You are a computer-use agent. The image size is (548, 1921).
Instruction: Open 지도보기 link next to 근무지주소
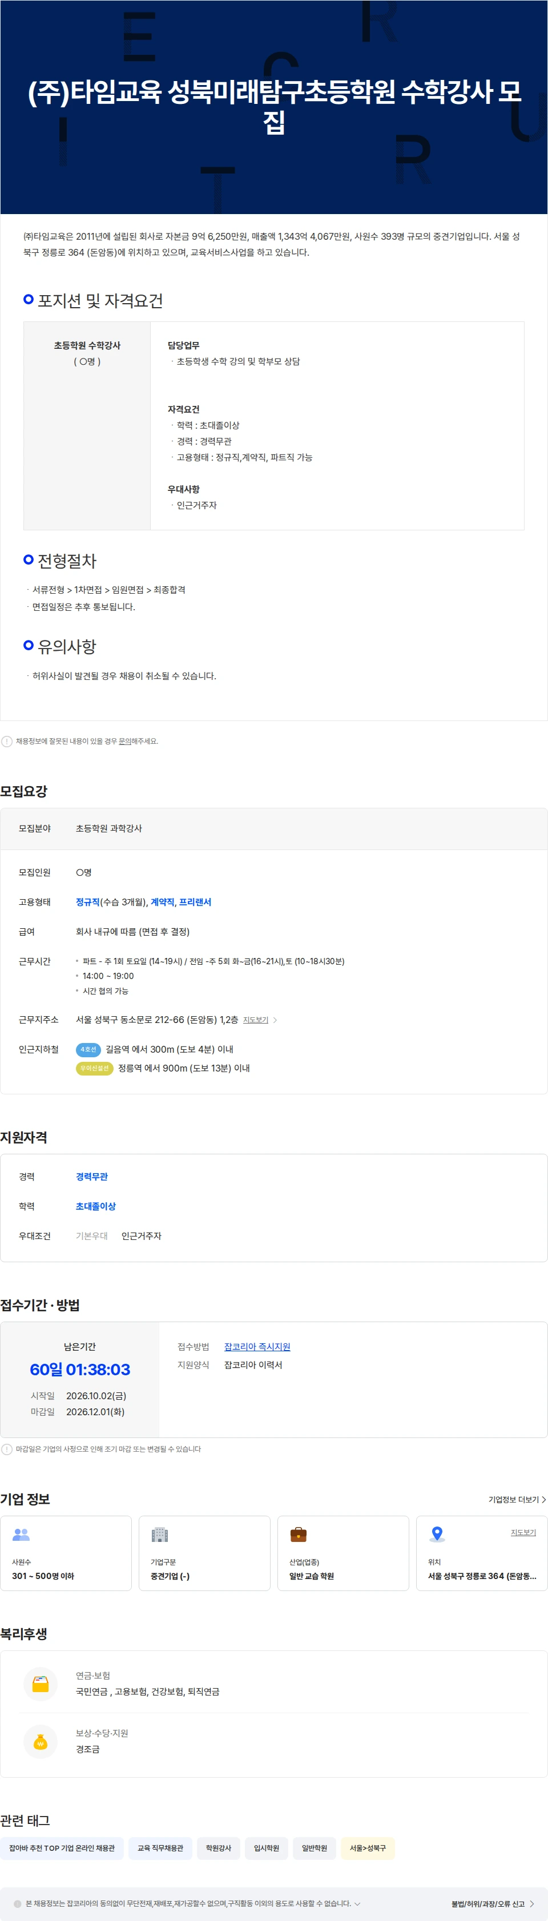click(x=256, y=1020)
